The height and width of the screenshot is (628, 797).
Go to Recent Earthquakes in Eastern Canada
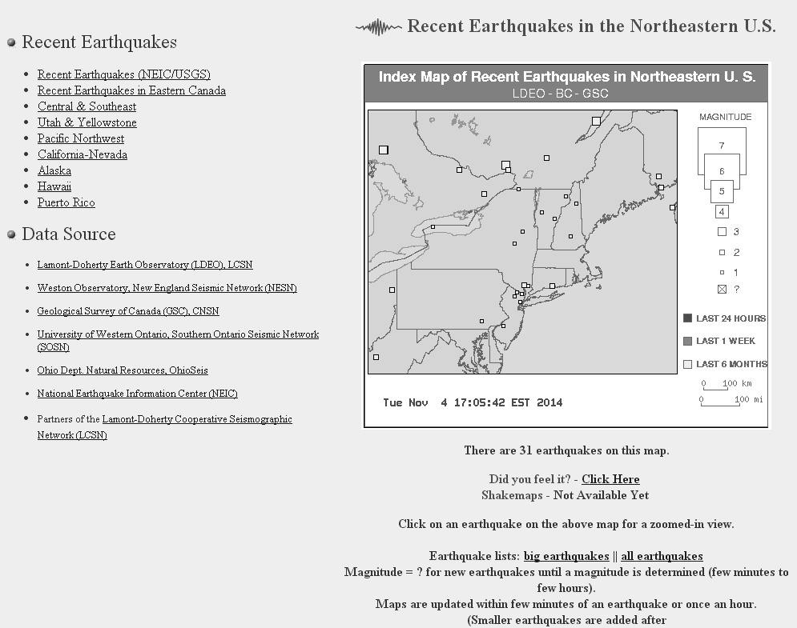pos(131,90)
